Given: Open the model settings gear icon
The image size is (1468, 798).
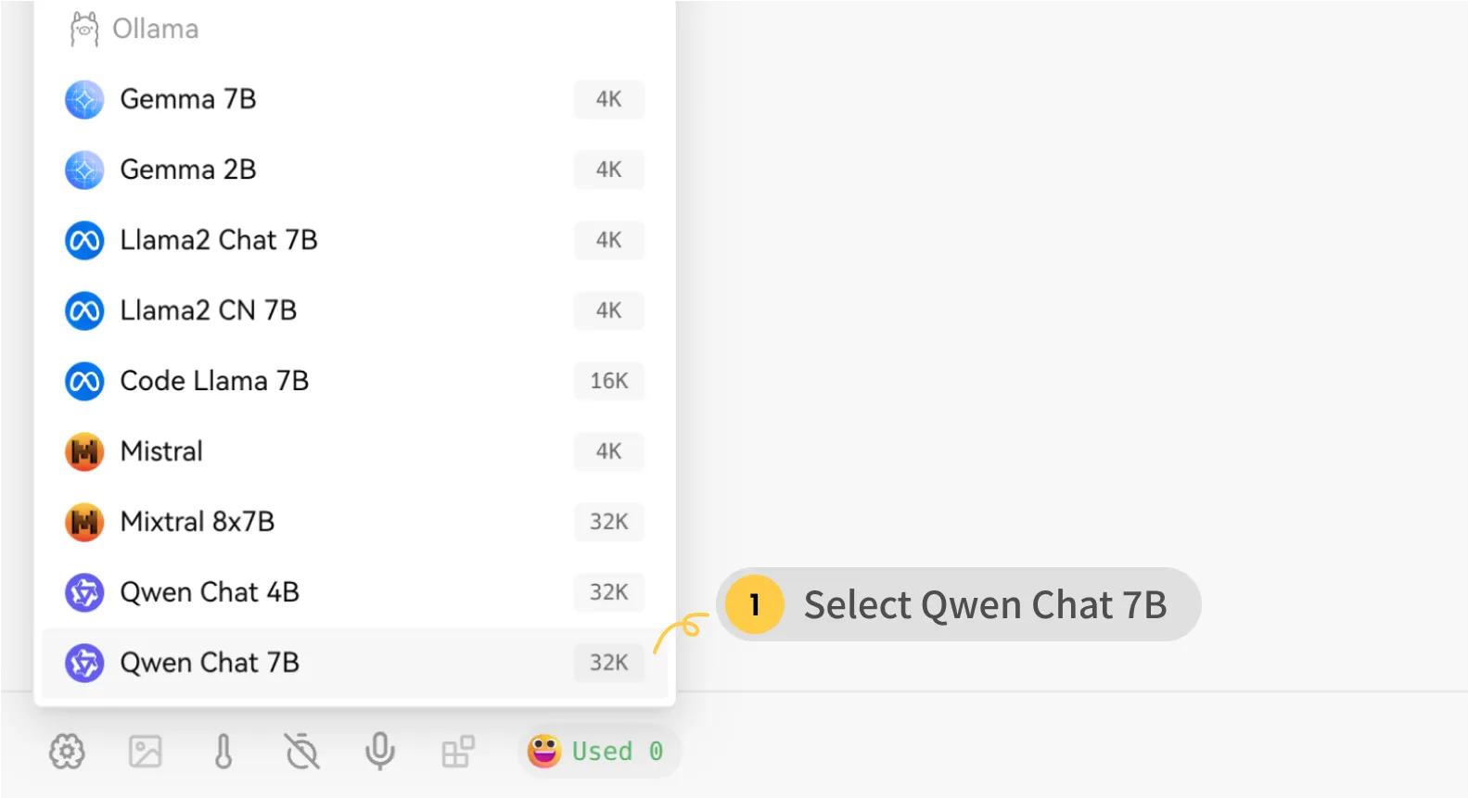Looking at the screenshot, I should click(66, 752).
